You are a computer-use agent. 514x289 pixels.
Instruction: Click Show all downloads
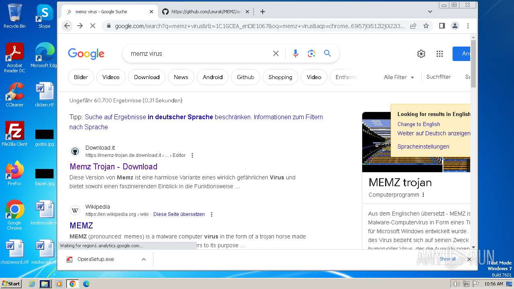(447, 259)
